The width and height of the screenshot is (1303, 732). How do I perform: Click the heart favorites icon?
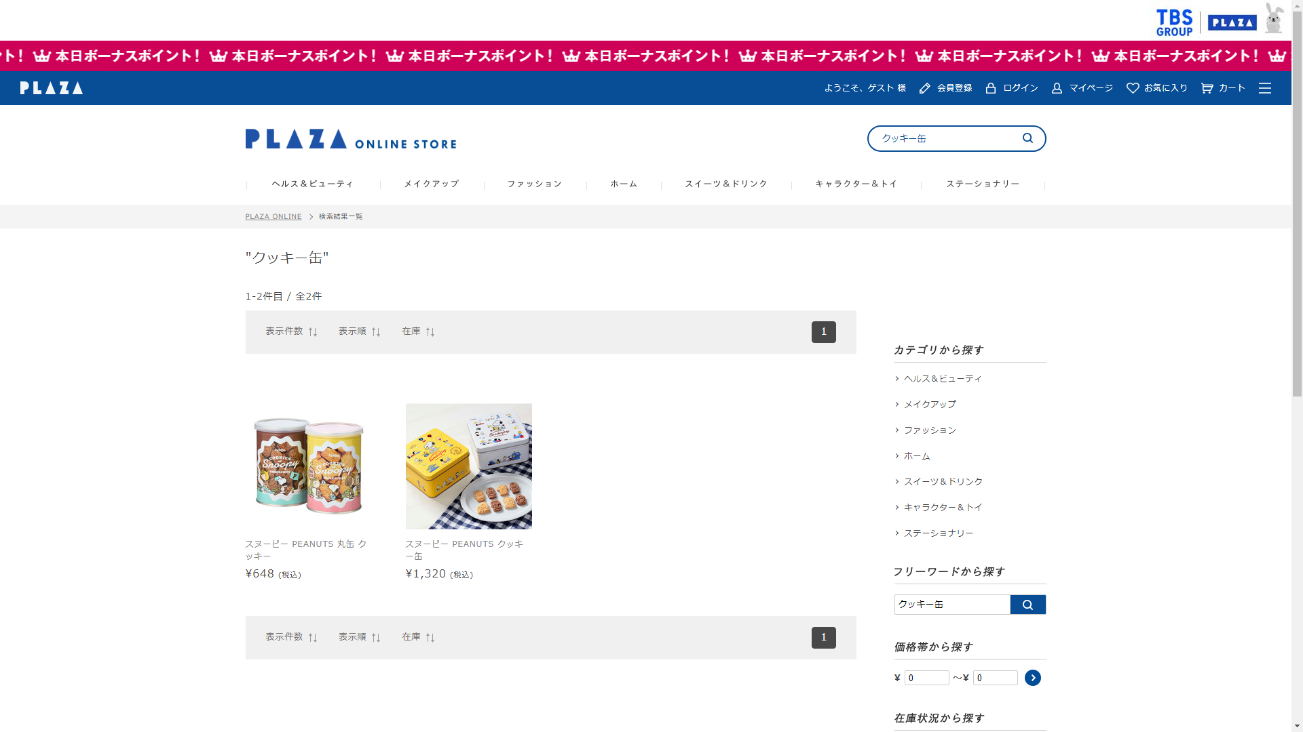[x=1132, y=88]
